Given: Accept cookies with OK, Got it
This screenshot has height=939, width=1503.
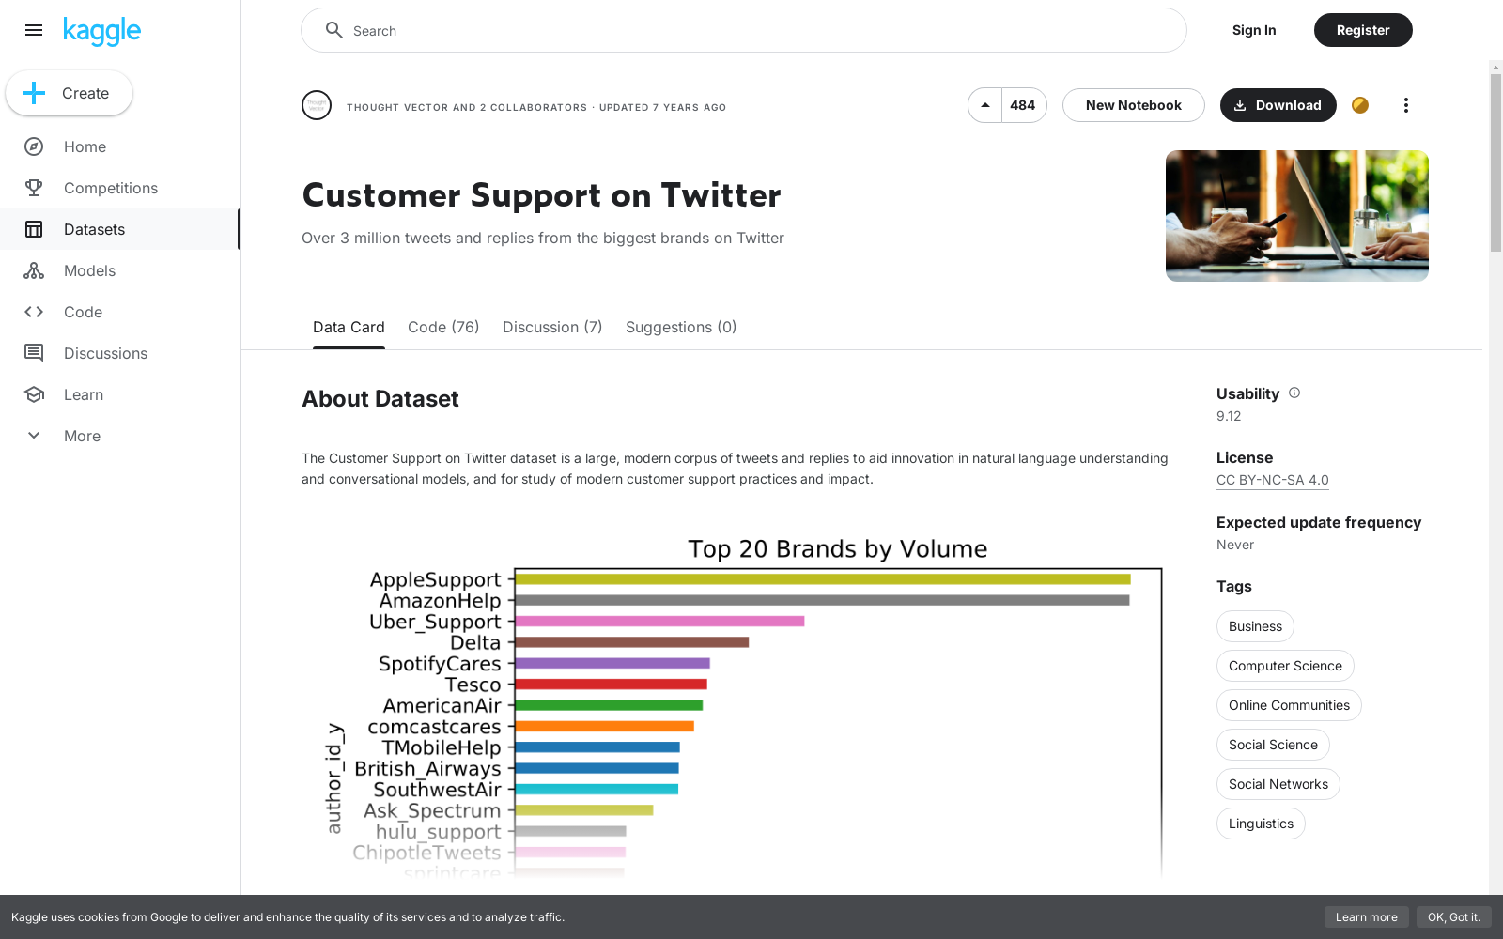Looking at the screenshot, I should tap(1453, 917).
